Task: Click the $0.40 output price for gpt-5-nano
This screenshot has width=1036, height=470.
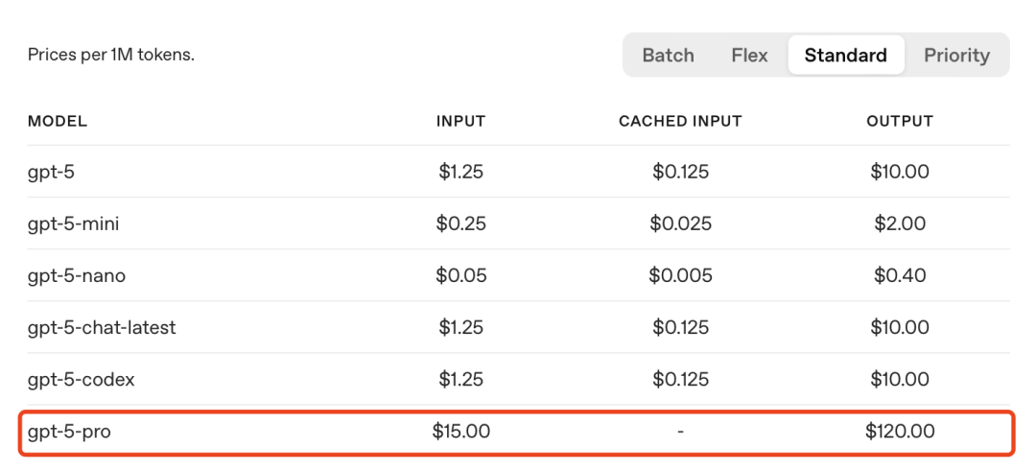Action: 899,275
